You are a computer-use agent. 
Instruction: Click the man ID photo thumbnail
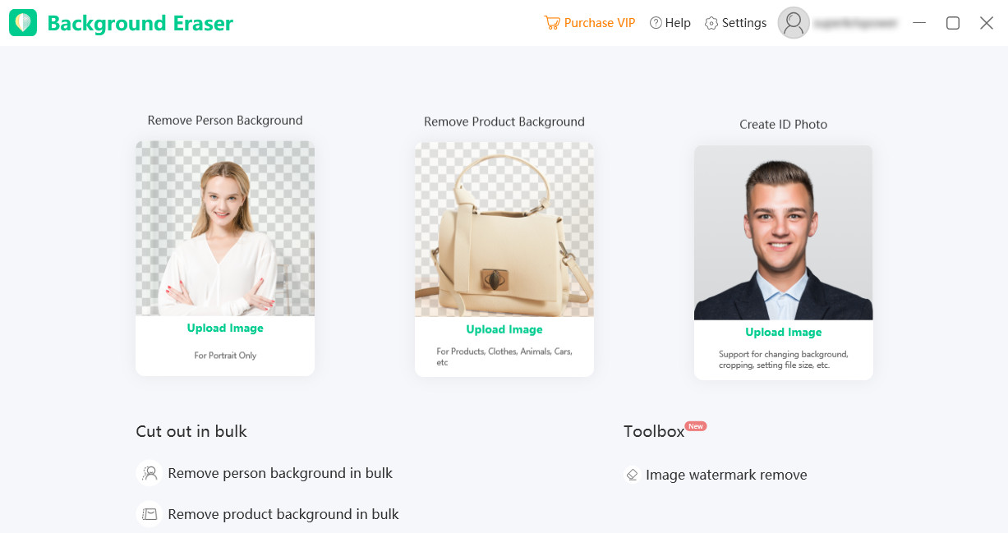click(x=783, y=233)
